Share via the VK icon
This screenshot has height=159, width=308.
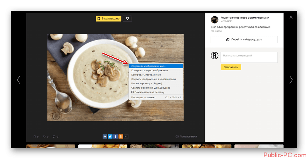(105, 136)
